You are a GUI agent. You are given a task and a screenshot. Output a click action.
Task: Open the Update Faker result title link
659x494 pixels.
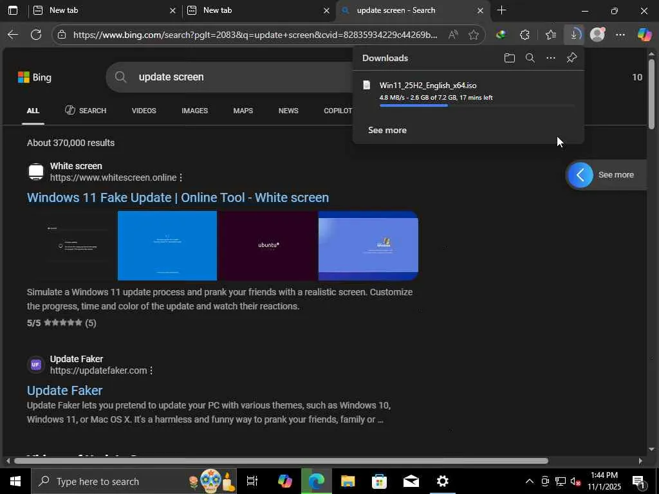coord(65,390)
